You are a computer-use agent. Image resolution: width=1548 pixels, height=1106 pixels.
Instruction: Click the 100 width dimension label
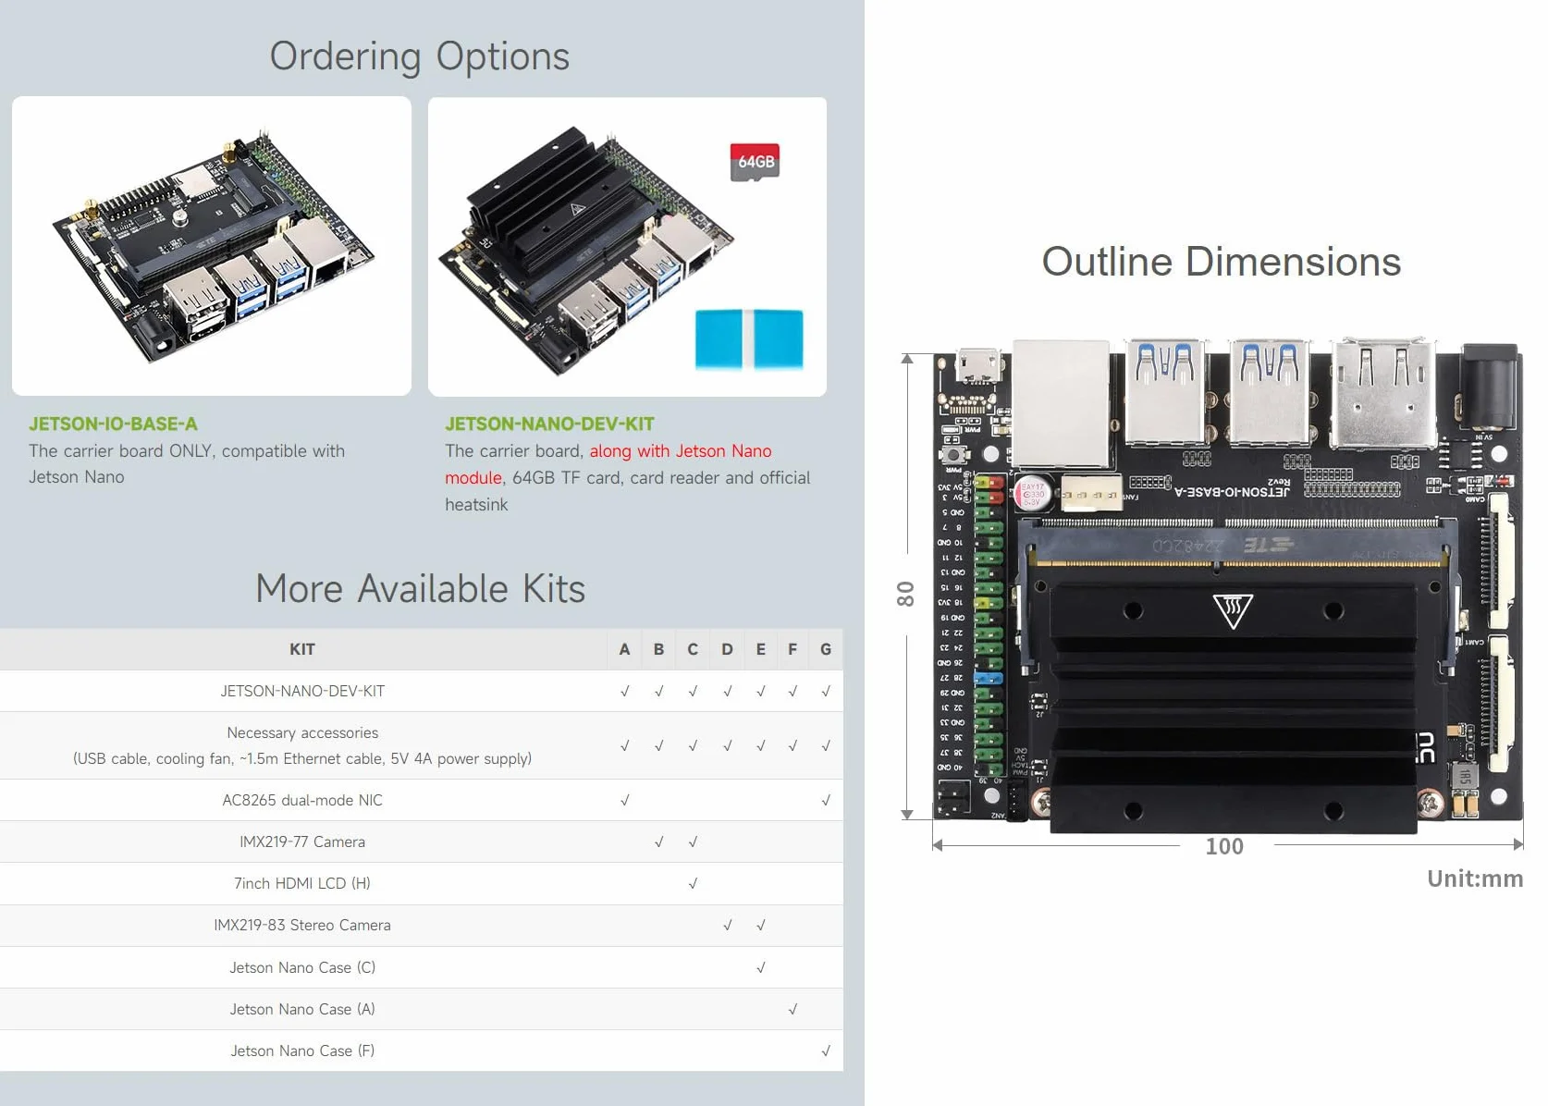coord(1224,846)
